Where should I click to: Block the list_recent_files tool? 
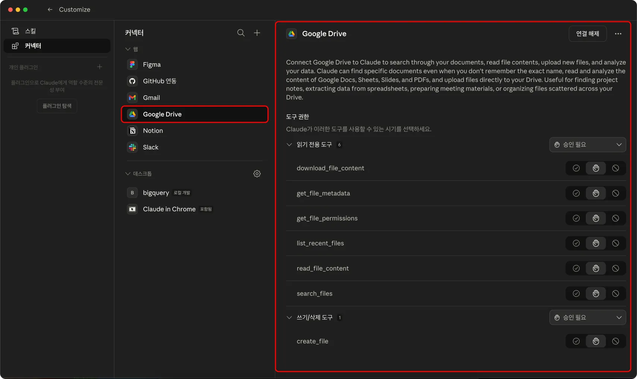click(615, 243)
